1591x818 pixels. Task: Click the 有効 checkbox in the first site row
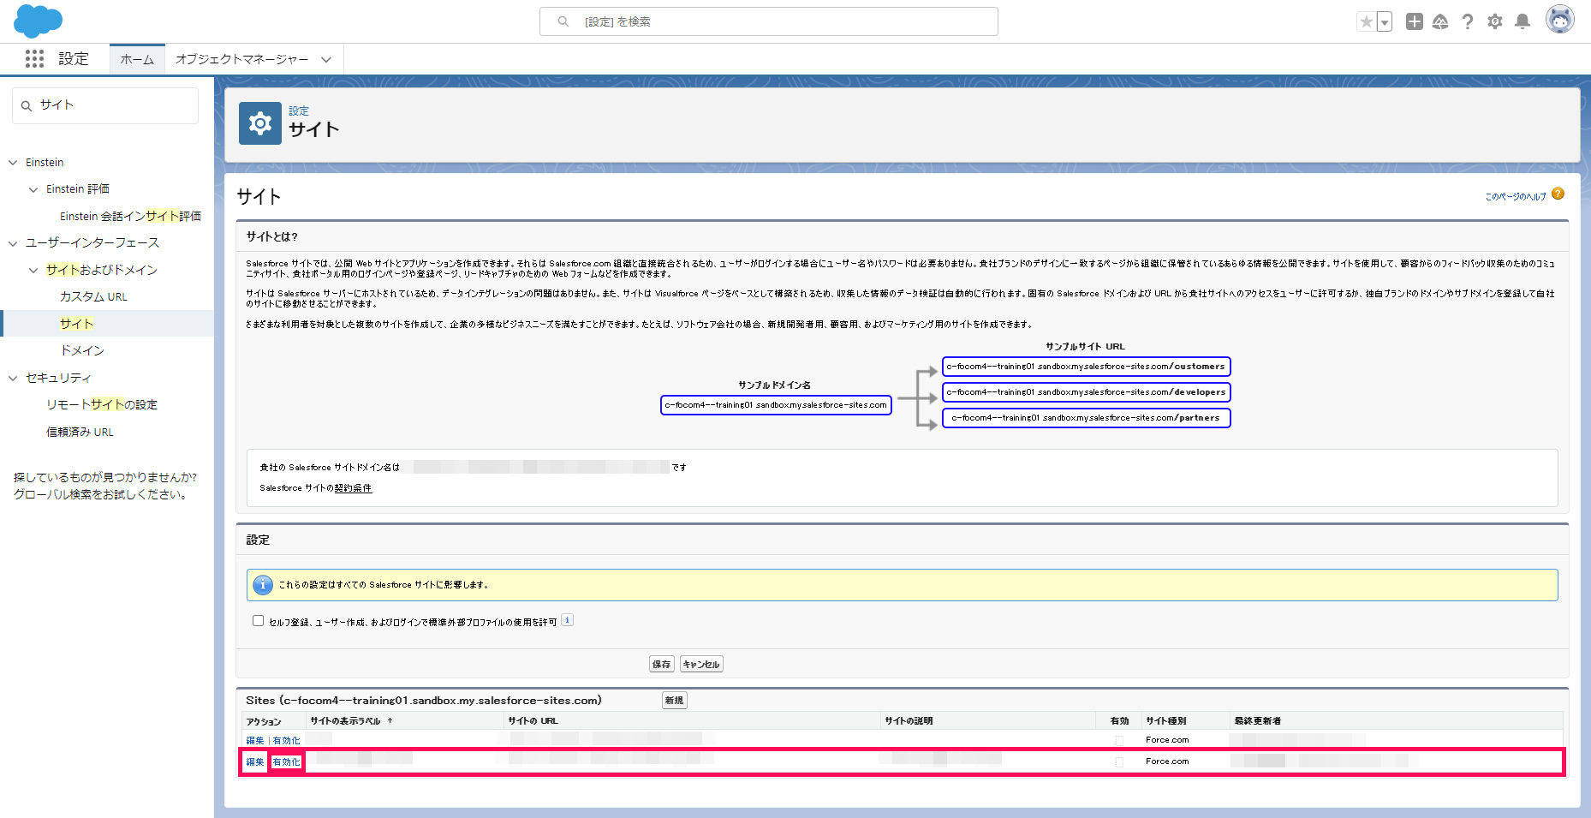coord(1119,741)
